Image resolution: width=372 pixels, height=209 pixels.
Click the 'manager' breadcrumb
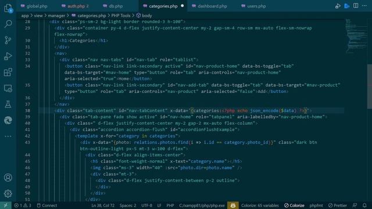(x=56, y=16)
